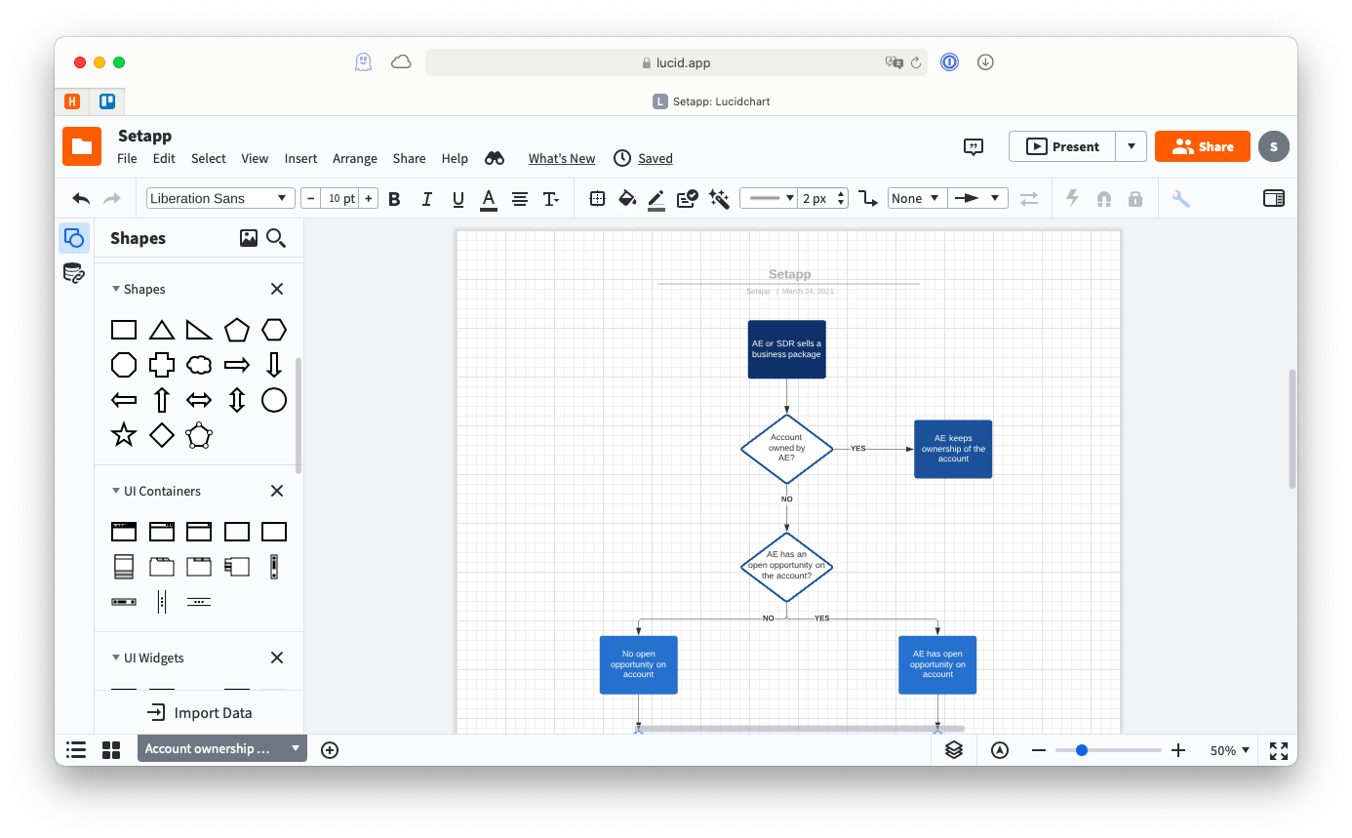Open the S user avatar
Screen dimensions: 1352x838
pos(1274,146)
